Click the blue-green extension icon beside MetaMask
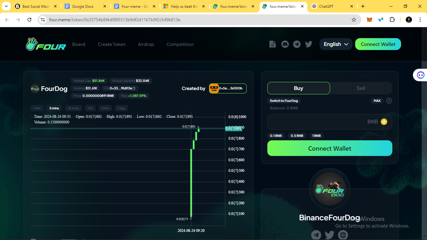Viewport: 427px width, 240px height. click(x=381, y=20)
